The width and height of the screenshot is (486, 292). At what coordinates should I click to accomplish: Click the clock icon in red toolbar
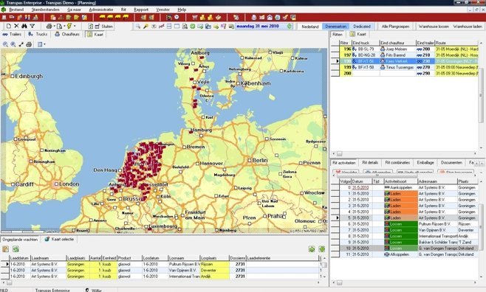click(177, 17)
